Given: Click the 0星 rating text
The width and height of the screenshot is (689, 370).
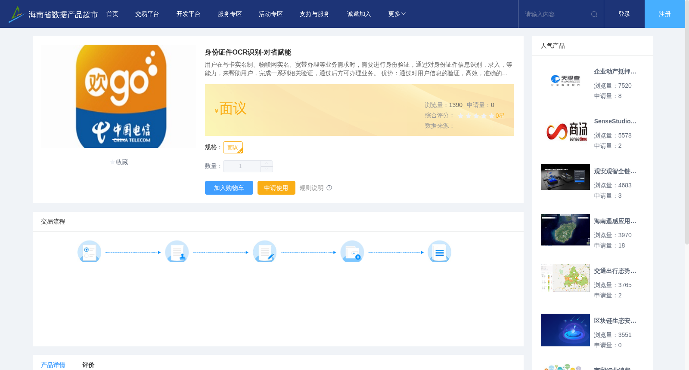Looking at the screenshot, I should click(x=500, y=116).
